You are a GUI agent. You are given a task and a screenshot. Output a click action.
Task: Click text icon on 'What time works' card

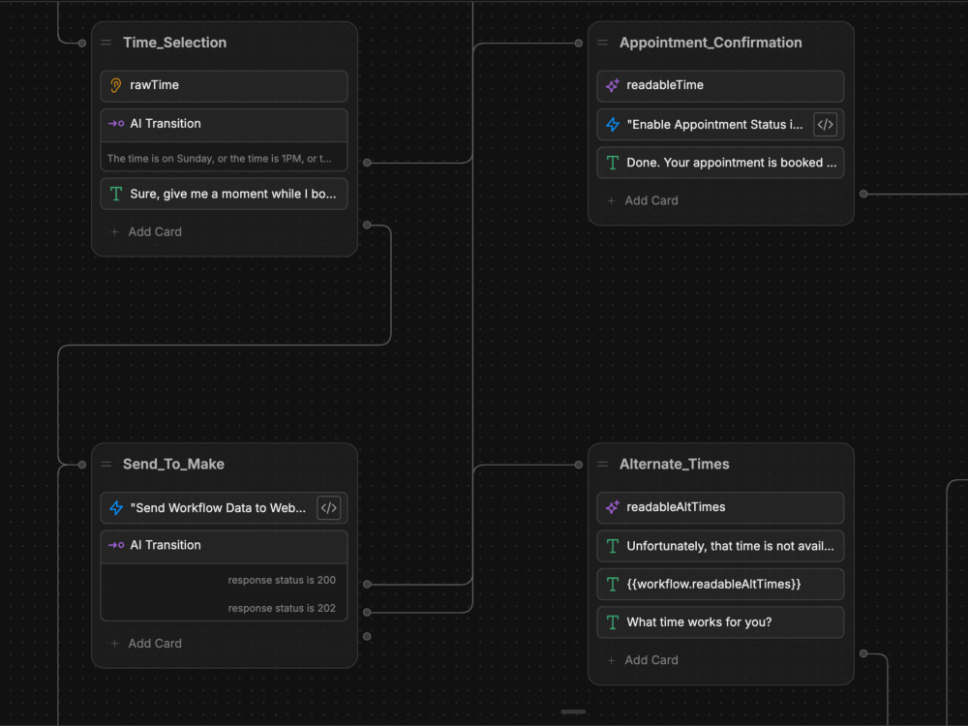pos(613,622)
